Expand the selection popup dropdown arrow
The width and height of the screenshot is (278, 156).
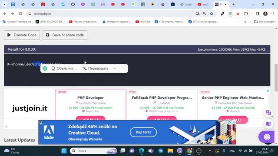coord(115,68)
